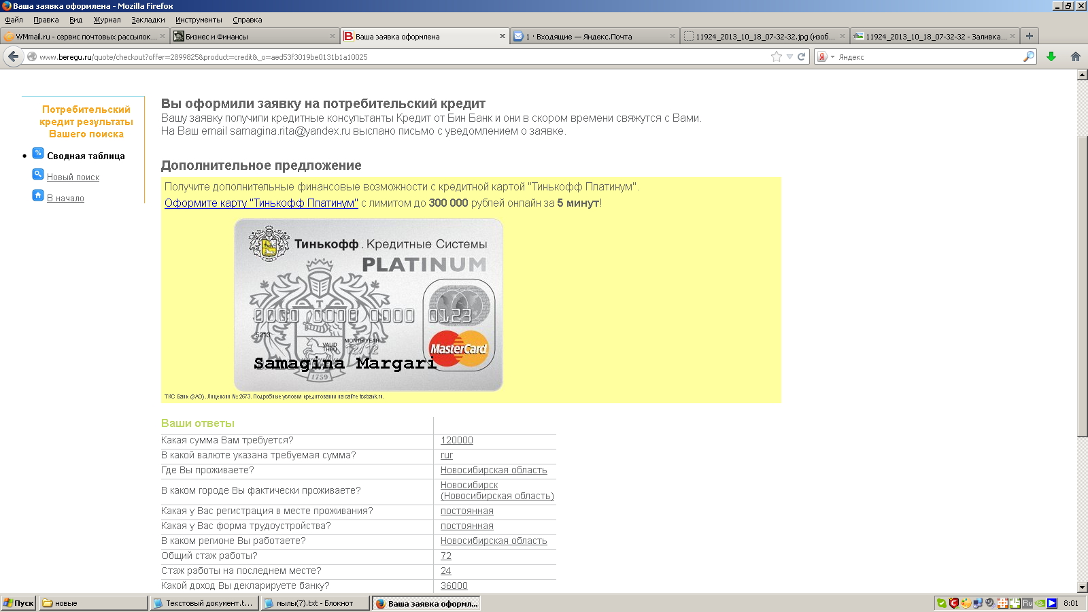The width and height of the screenshot is (1088, 612).
Task: Click the red Comodo shield tray icon
Action: pos(954,603)
